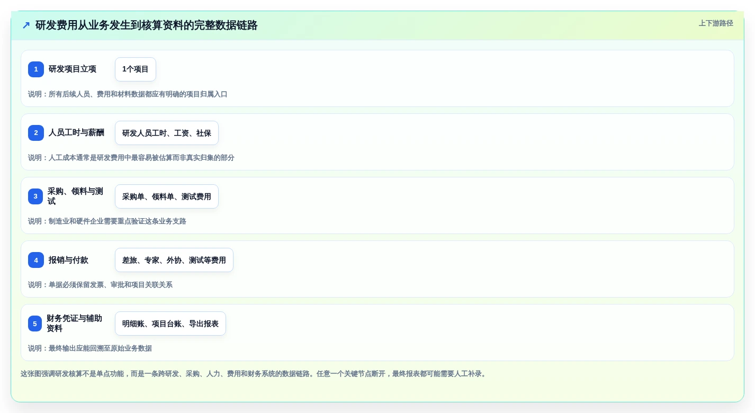
Task: Click note about 制造业和硬件企业
Action: [x=107, y=221]
